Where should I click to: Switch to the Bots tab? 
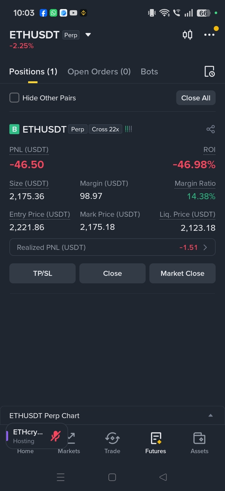coord(149,72)
